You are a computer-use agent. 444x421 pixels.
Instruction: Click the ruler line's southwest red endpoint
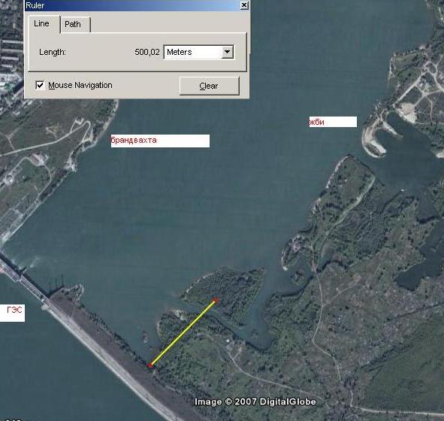coord(150,365)
